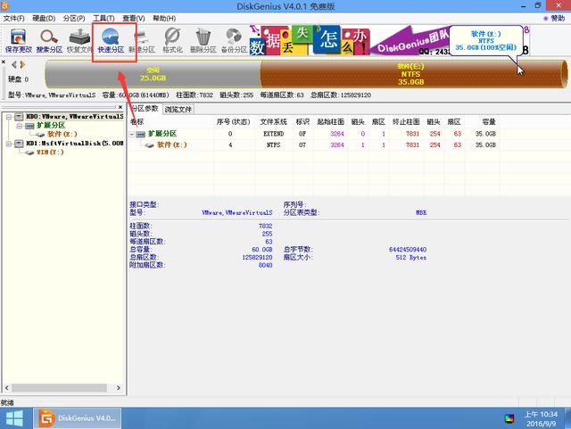Select 软件(E:) in left tree
This screenshot has width=571, height=429.
62,134
